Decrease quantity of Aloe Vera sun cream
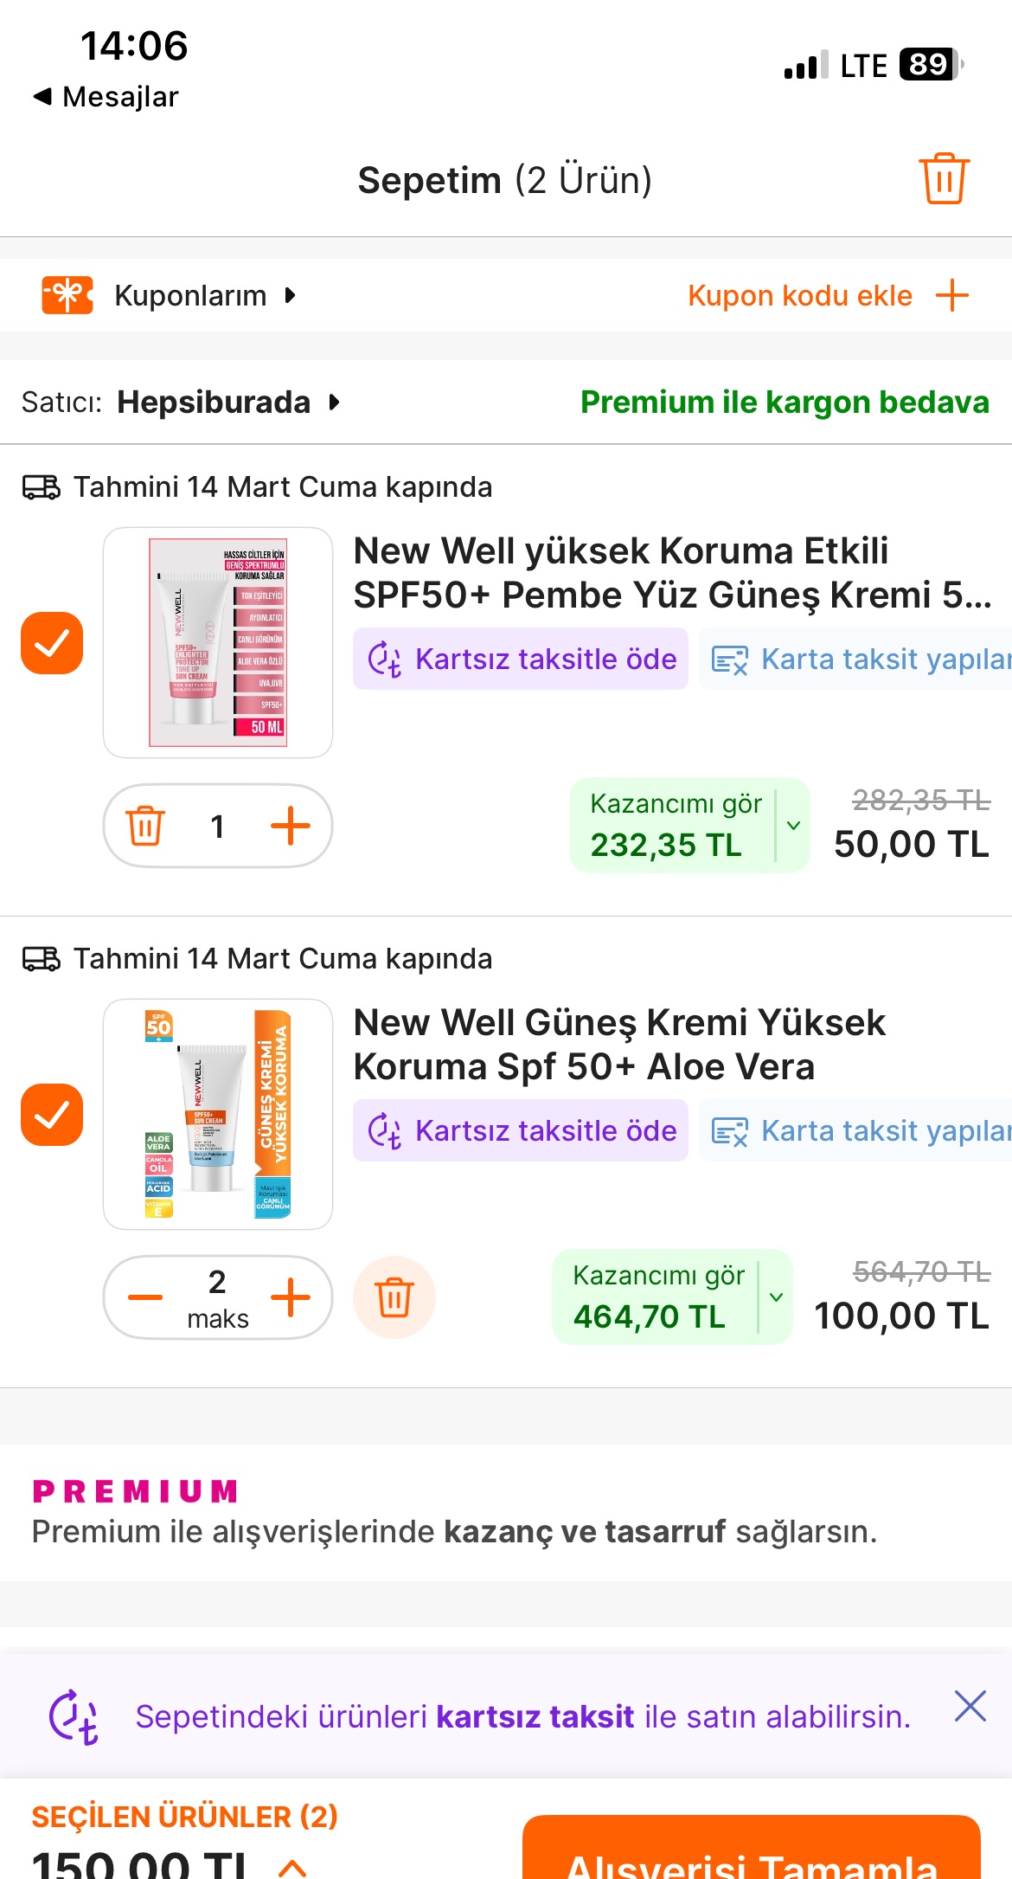The image size is (1012, 1879). click(145, 1297)
